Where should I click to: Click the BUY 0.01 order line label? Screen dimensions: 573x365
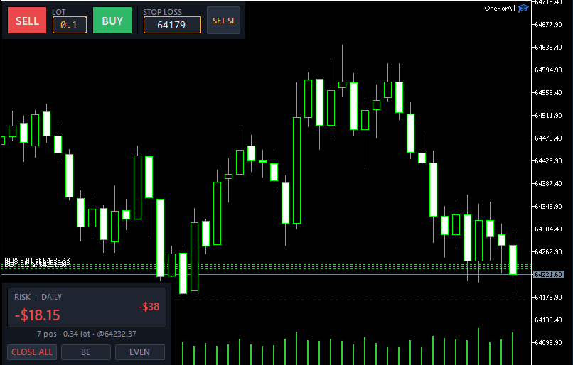point(37,260)
